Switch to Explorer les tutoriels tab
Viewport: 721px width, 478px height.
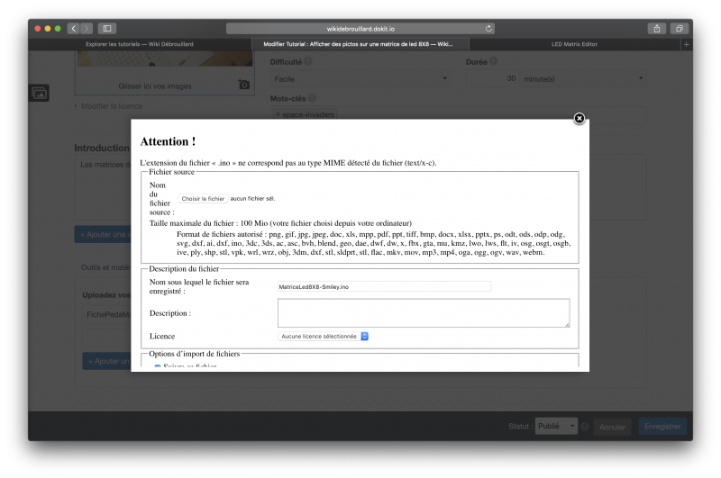[x=140, y=44]
